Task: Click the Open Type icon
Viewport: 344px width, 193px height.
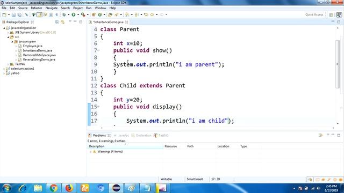Action: 110,14
